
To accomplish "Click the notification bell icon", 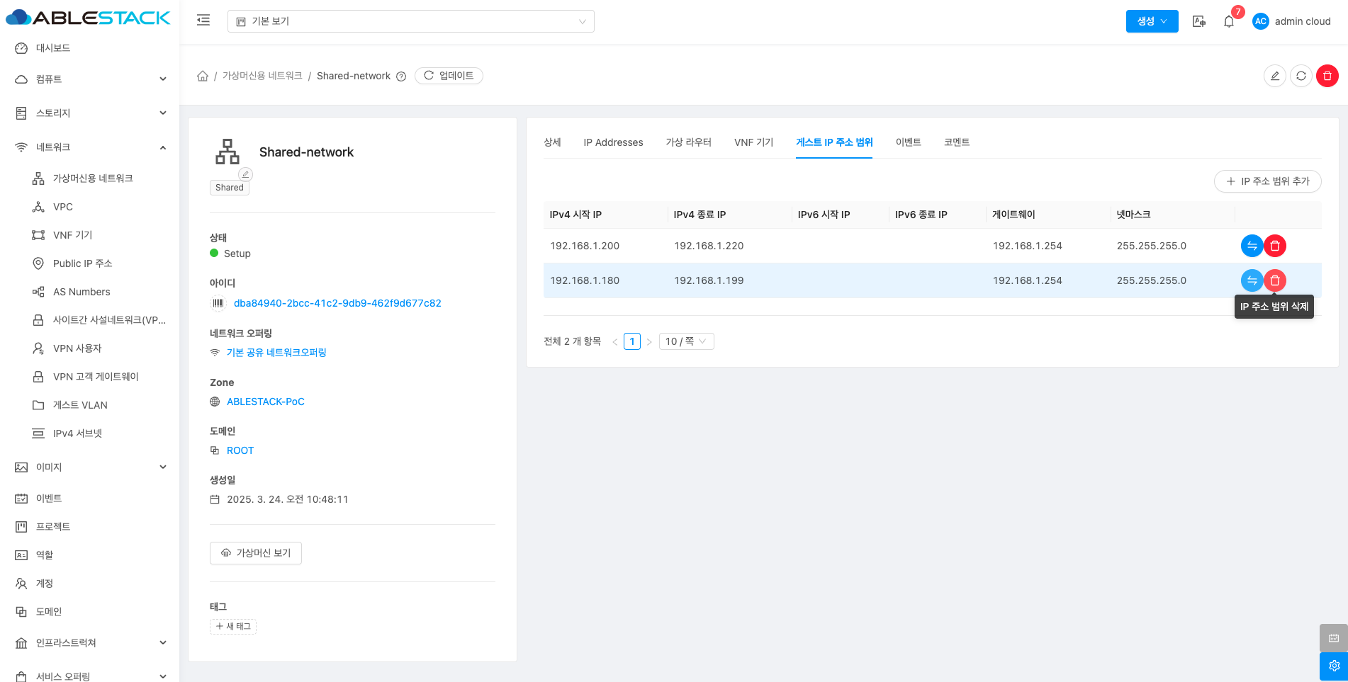I will coord(1228,21).
